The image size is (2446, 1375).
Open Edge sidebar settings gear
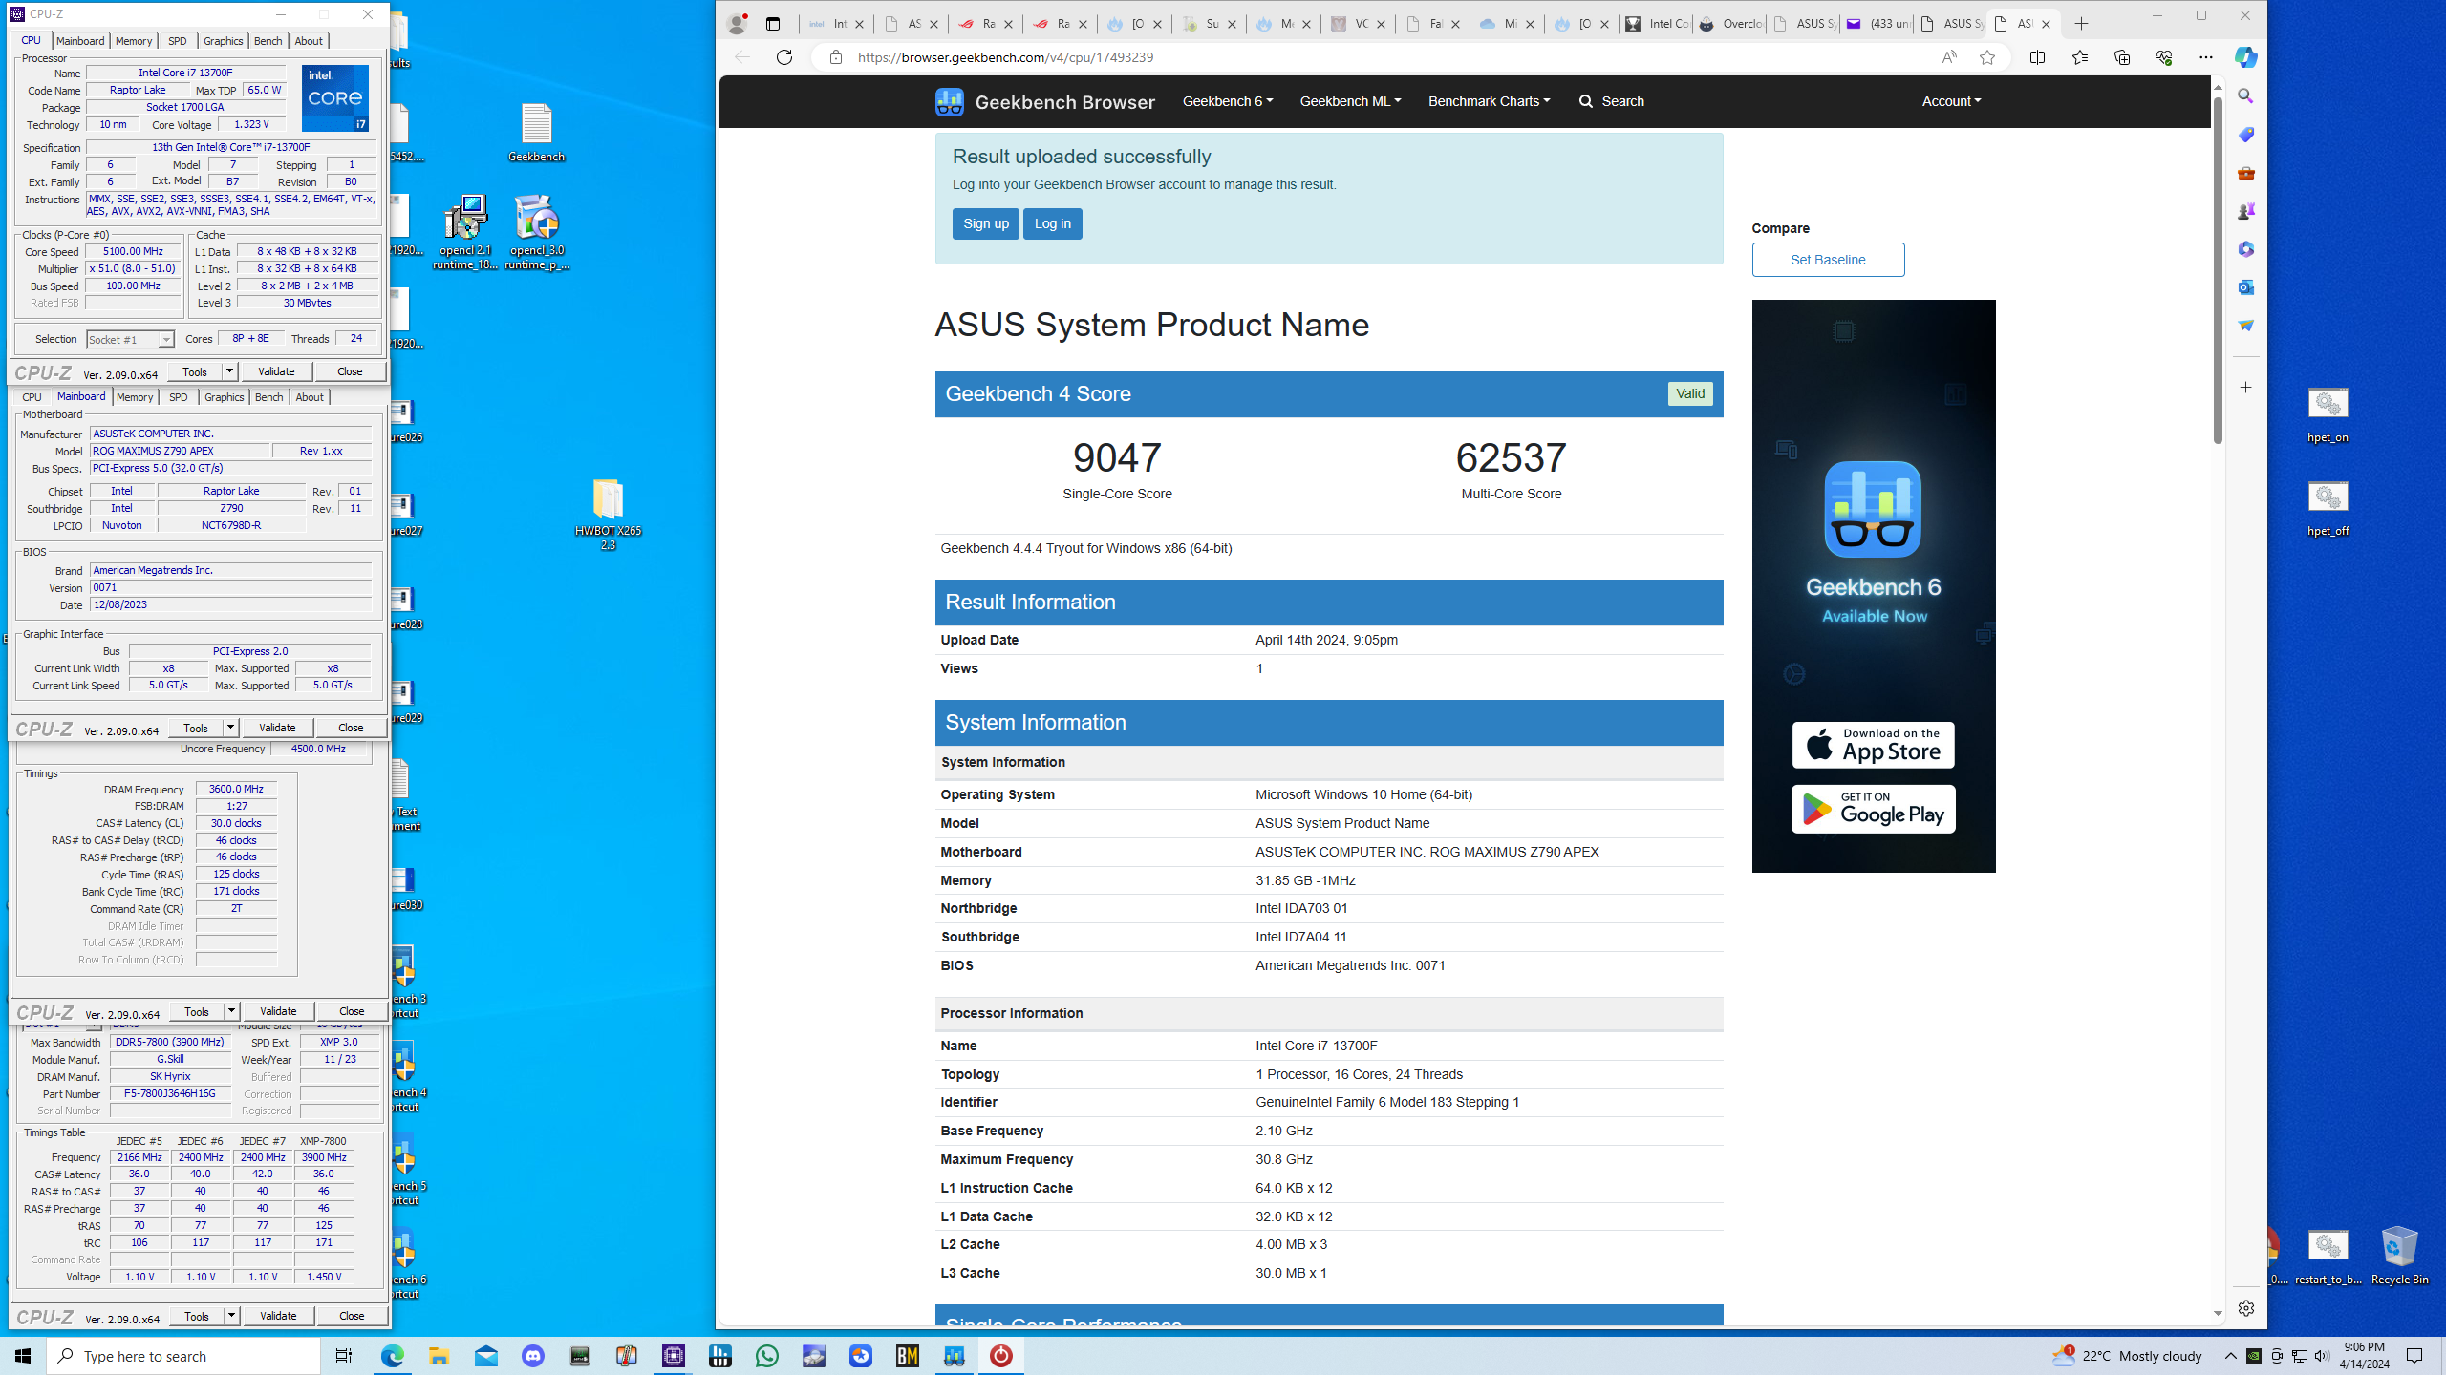point(2245,1308)
